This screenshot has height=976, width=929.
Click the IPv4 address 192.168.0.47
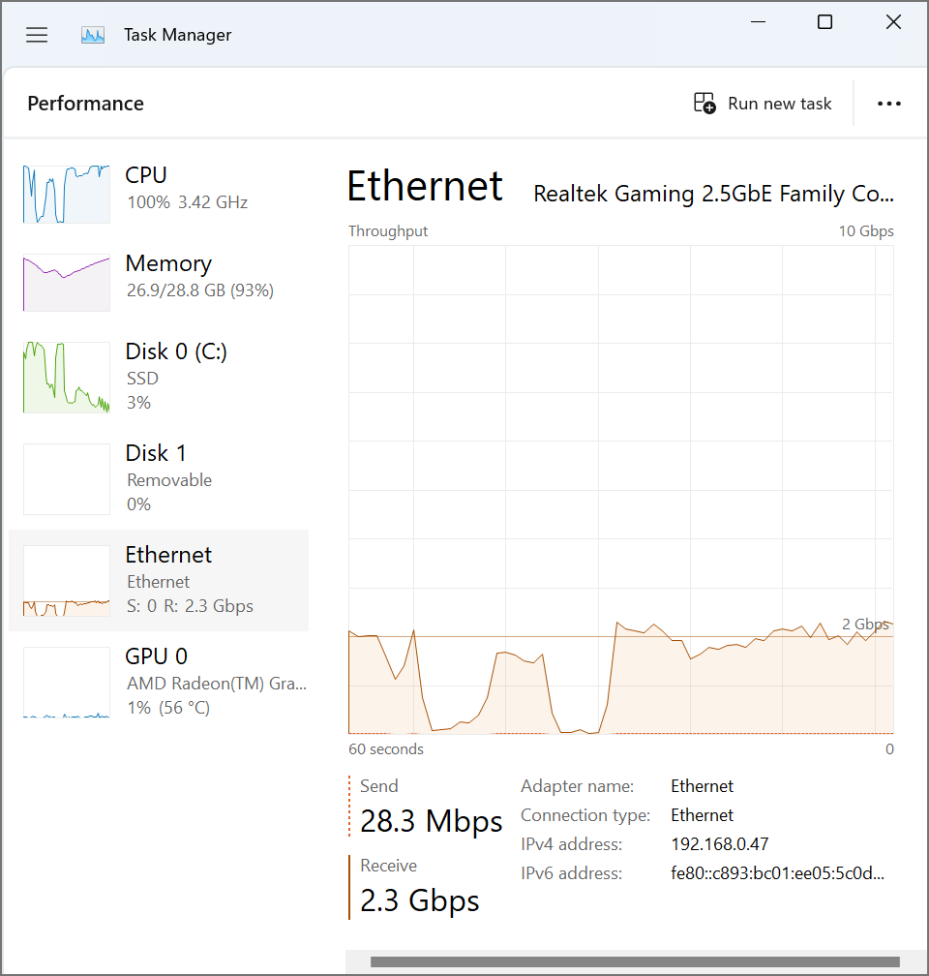click(720, 844)
